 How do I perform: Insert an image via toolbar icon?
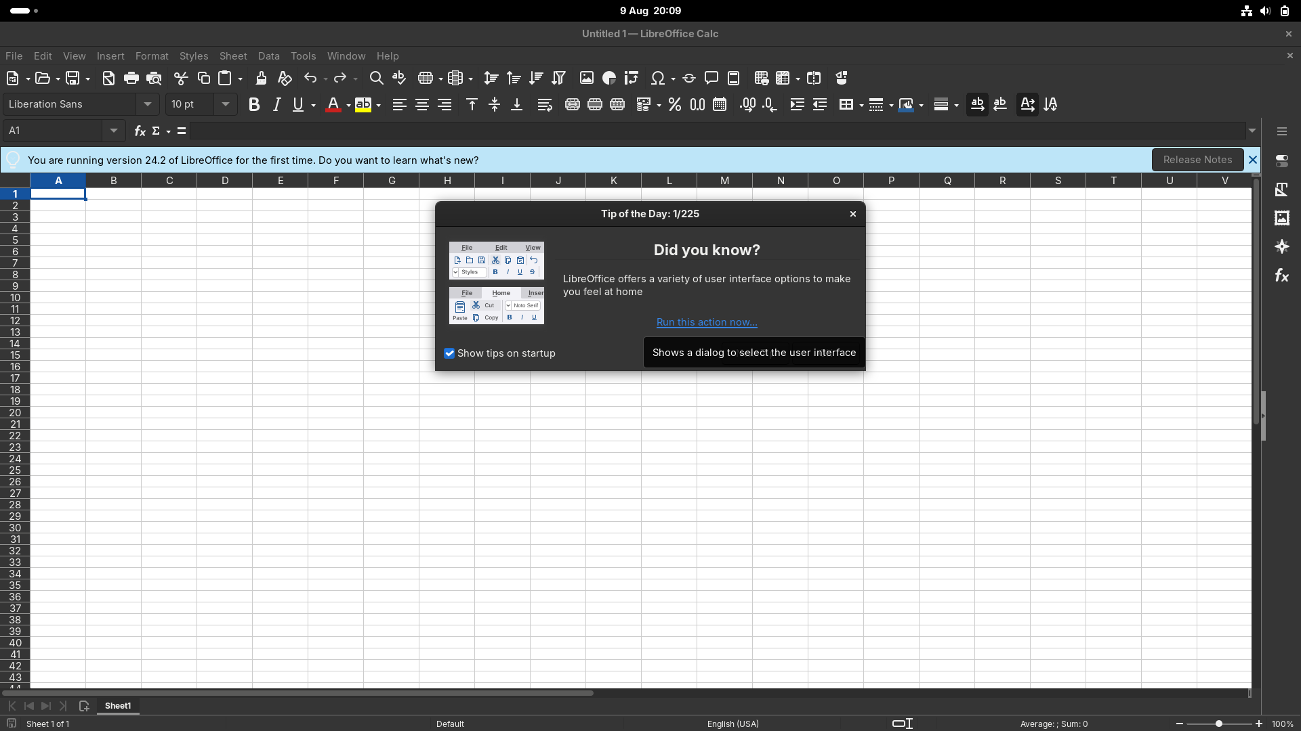[587, 78]
